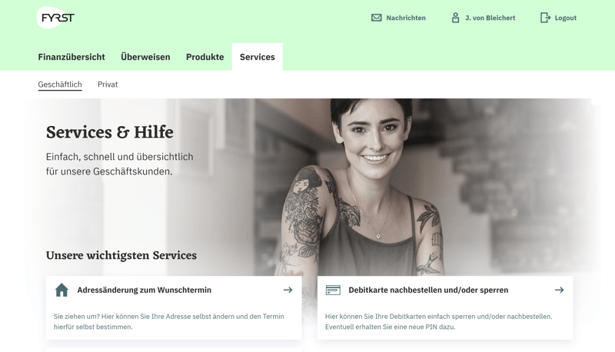Click the house icon for Adressänderung

pyautogui.click(x=61, y=290)
